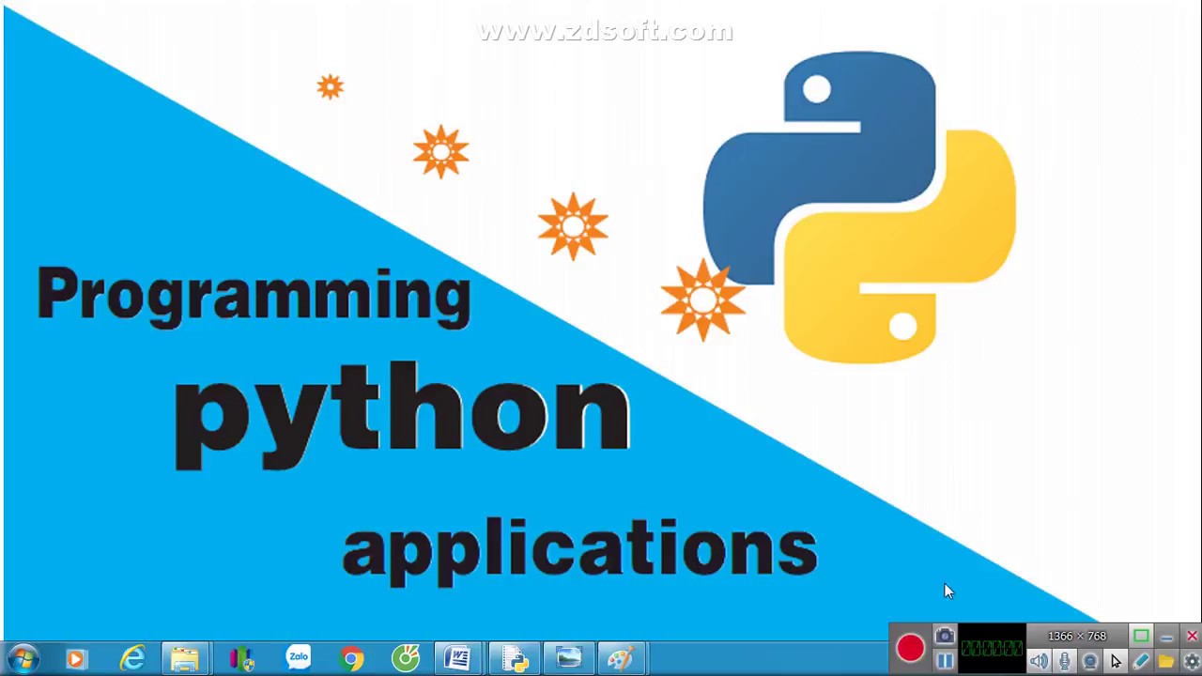
Task: Switch to the Python file taskbar window
Action: 514,659
